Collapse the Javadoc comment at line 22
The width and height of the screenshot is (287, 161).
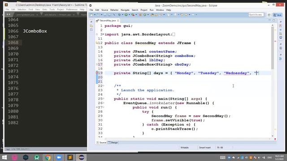point(104,85)
